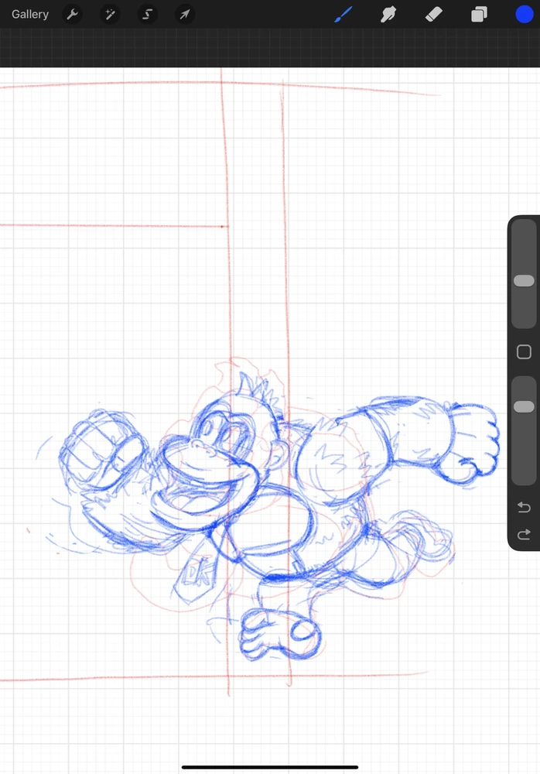This screenshot has height=774, width=540.
Task: Undo the last stroke with sidebar arrow
Action: [x=524, y=508]
